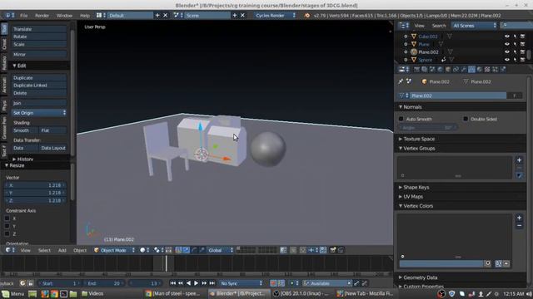This screenshot has height=299, width=533.
Task: Enable the Double Sided checkbox
Action: click(466, 119)
